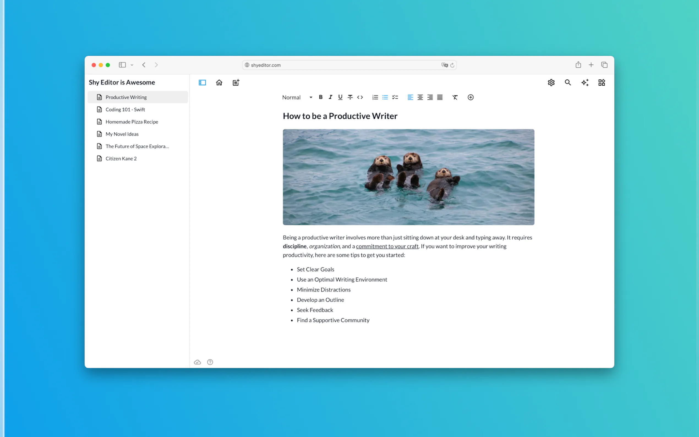Click the otters image in document
Viewport: 699px width, 437px height.
408,177
